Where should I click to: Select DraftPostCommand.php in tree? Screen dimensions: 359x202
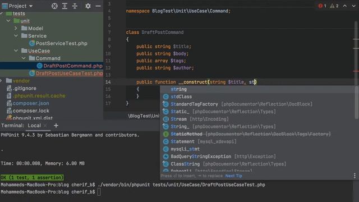click(x=73, y=66)
